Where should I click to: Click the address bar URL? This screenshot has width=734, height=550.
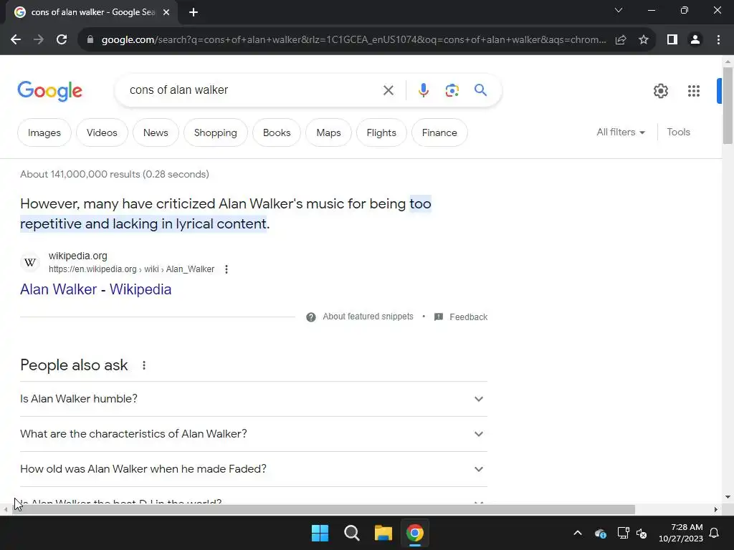tap(353, 40)
